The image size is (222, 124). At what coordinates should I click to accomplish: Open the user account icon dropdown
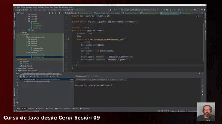click(111, 10)
